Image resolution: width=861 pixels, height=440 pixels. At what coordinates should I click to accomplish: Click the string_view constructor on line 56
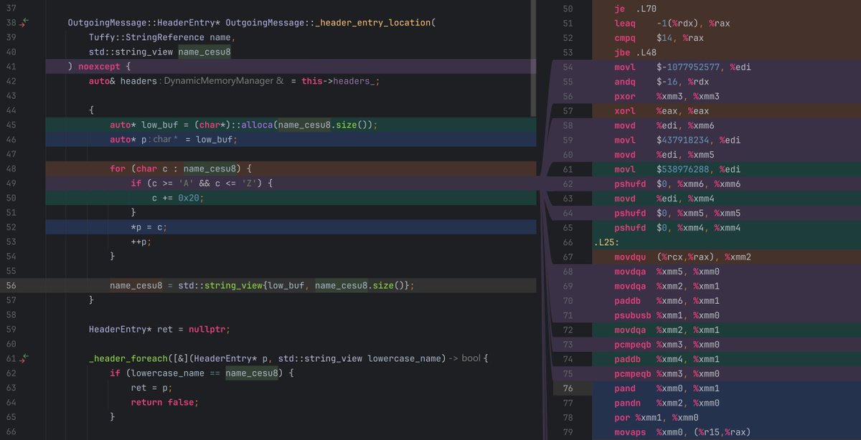click(233, 285)
